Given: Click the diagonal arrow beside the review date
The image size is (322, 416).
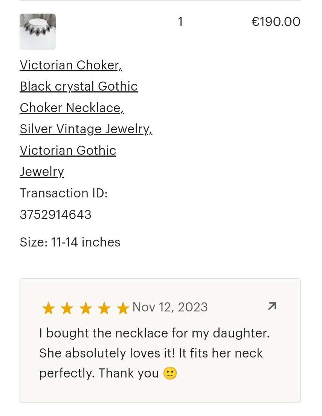Looking at the screenshot, I should [x=272, y=307].
